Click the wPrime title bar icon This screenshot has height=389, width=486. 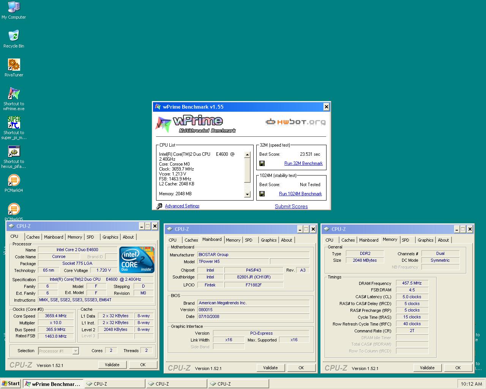[158, 107]
